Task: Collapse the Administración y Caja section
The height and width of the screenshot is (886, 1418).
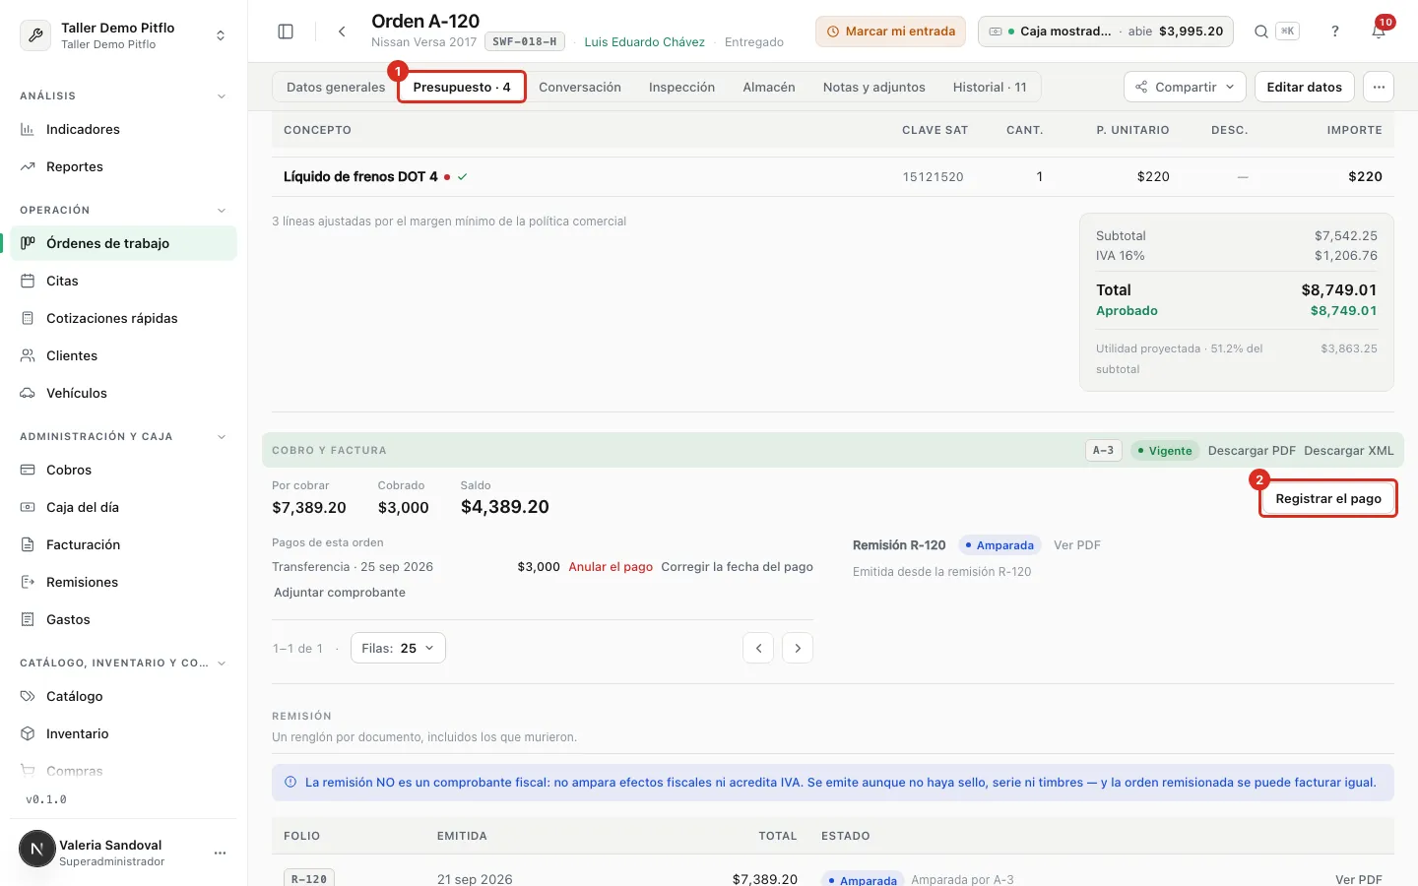Action: coord(222,437)
